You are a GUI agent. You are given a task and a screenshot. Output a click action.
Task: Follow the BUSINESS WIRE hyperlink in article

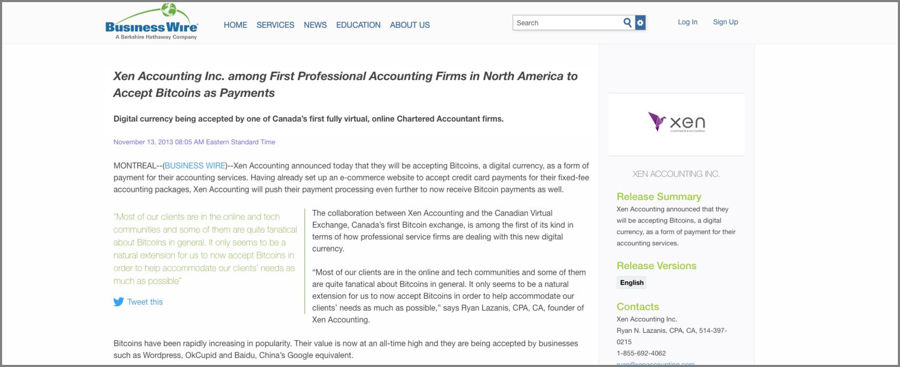195,166
